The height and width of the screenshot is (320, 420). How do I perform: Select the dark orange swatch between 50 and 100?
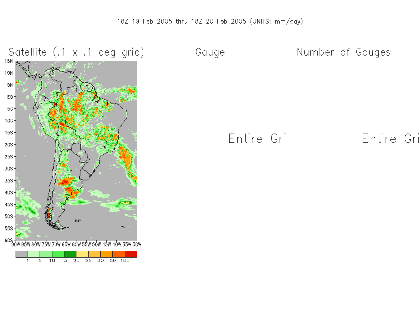[x=119, y=254]
